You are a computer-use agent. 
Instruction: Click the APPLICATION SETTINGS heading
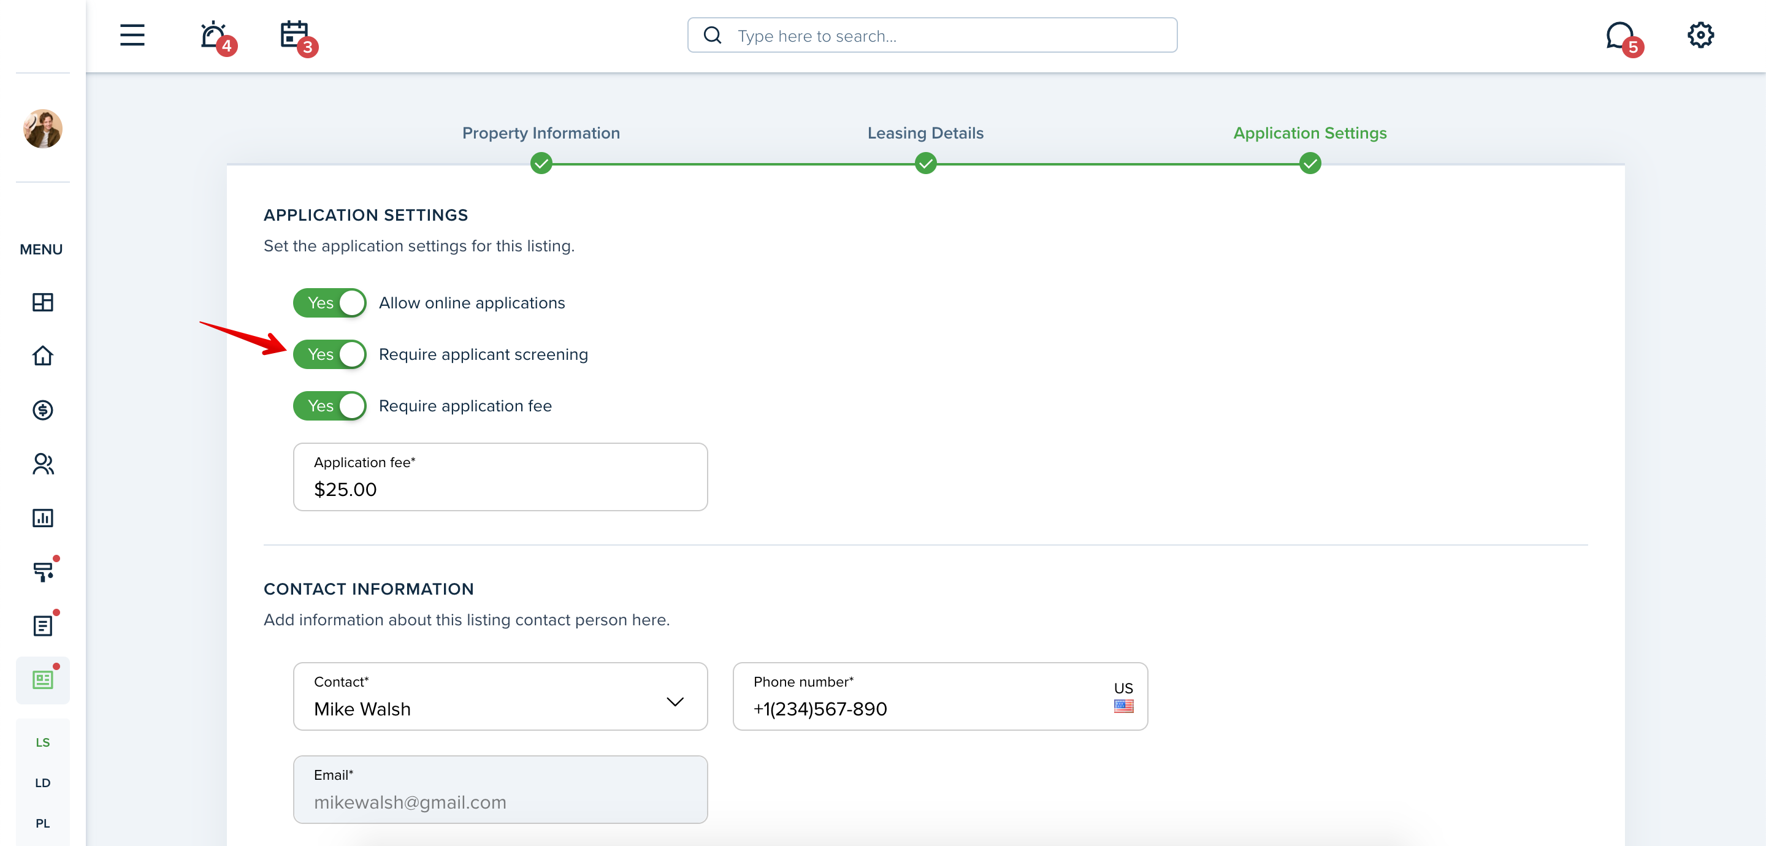[x=365, y=215]
